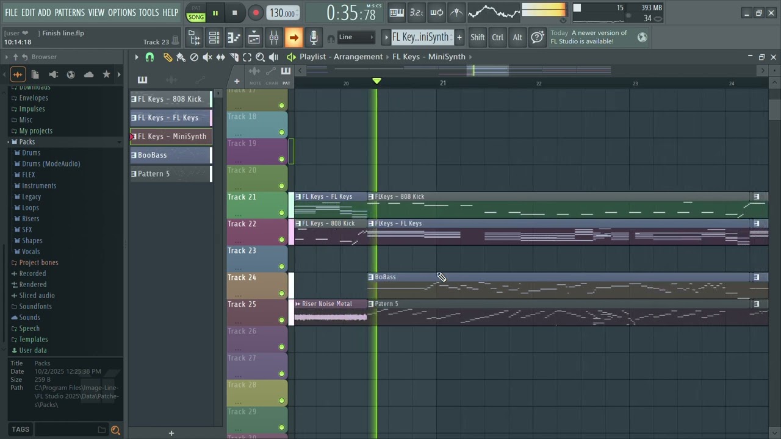Open the playlist options menu arrow
This screenshot has height=439, width=781.
point(137,57)
